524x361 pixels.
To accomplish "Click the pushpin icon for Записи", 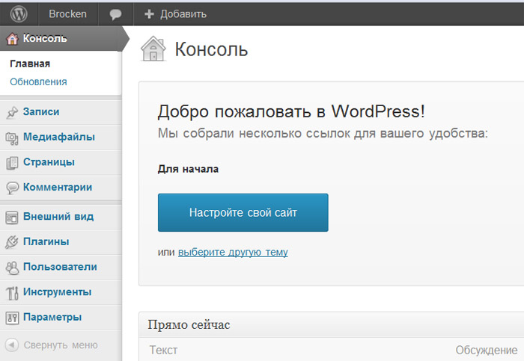I will coord(12,112).
